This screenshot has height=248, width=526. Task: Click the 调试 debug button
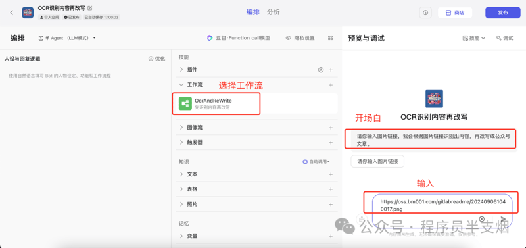505,38
